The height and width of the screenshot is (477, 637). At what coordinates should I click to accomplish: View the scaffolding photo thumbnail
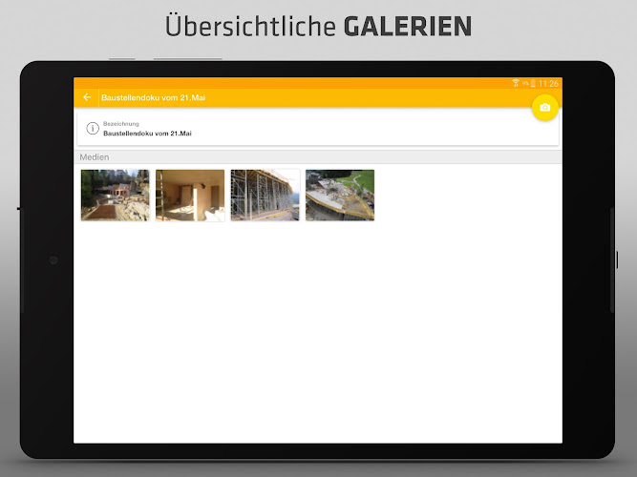[265, 196]
